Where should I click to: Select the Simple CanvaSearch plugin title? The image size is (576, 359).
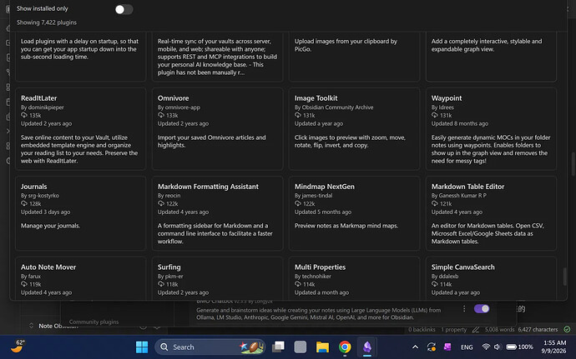pos(462,267)
